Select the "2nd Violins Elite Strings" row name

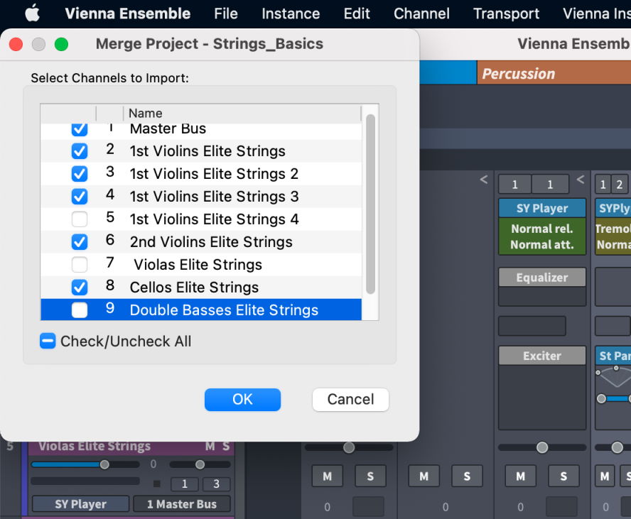[x=211, y=241]
